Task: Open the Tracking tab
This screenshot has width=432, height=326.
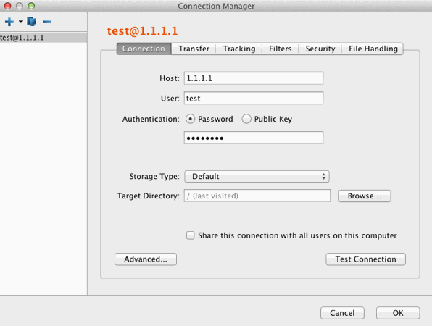Action: point(239,49)
